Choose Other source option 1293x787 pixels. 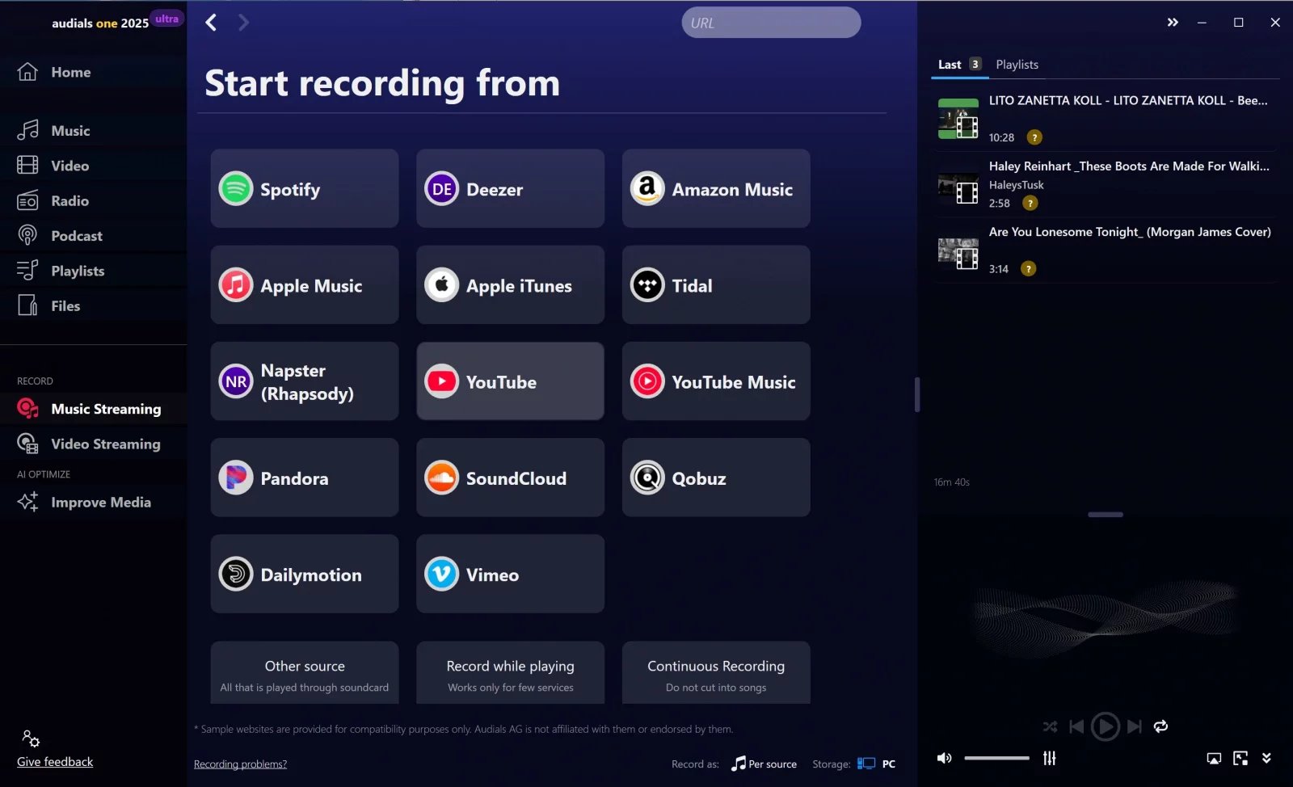305,673
